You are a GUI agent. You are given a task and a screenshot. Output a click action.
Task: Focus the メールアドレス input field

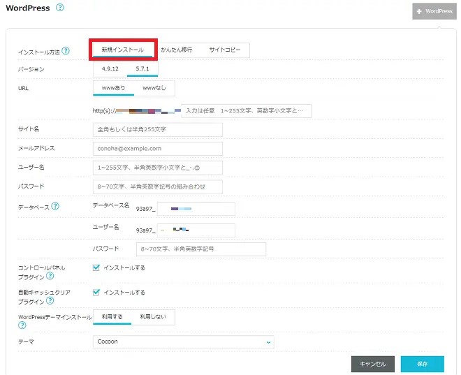click(x=158, y=149)
